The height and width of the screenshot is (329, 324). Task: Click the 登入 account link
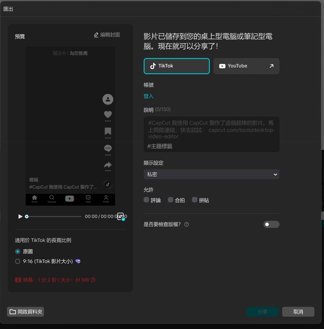point(148,96)
